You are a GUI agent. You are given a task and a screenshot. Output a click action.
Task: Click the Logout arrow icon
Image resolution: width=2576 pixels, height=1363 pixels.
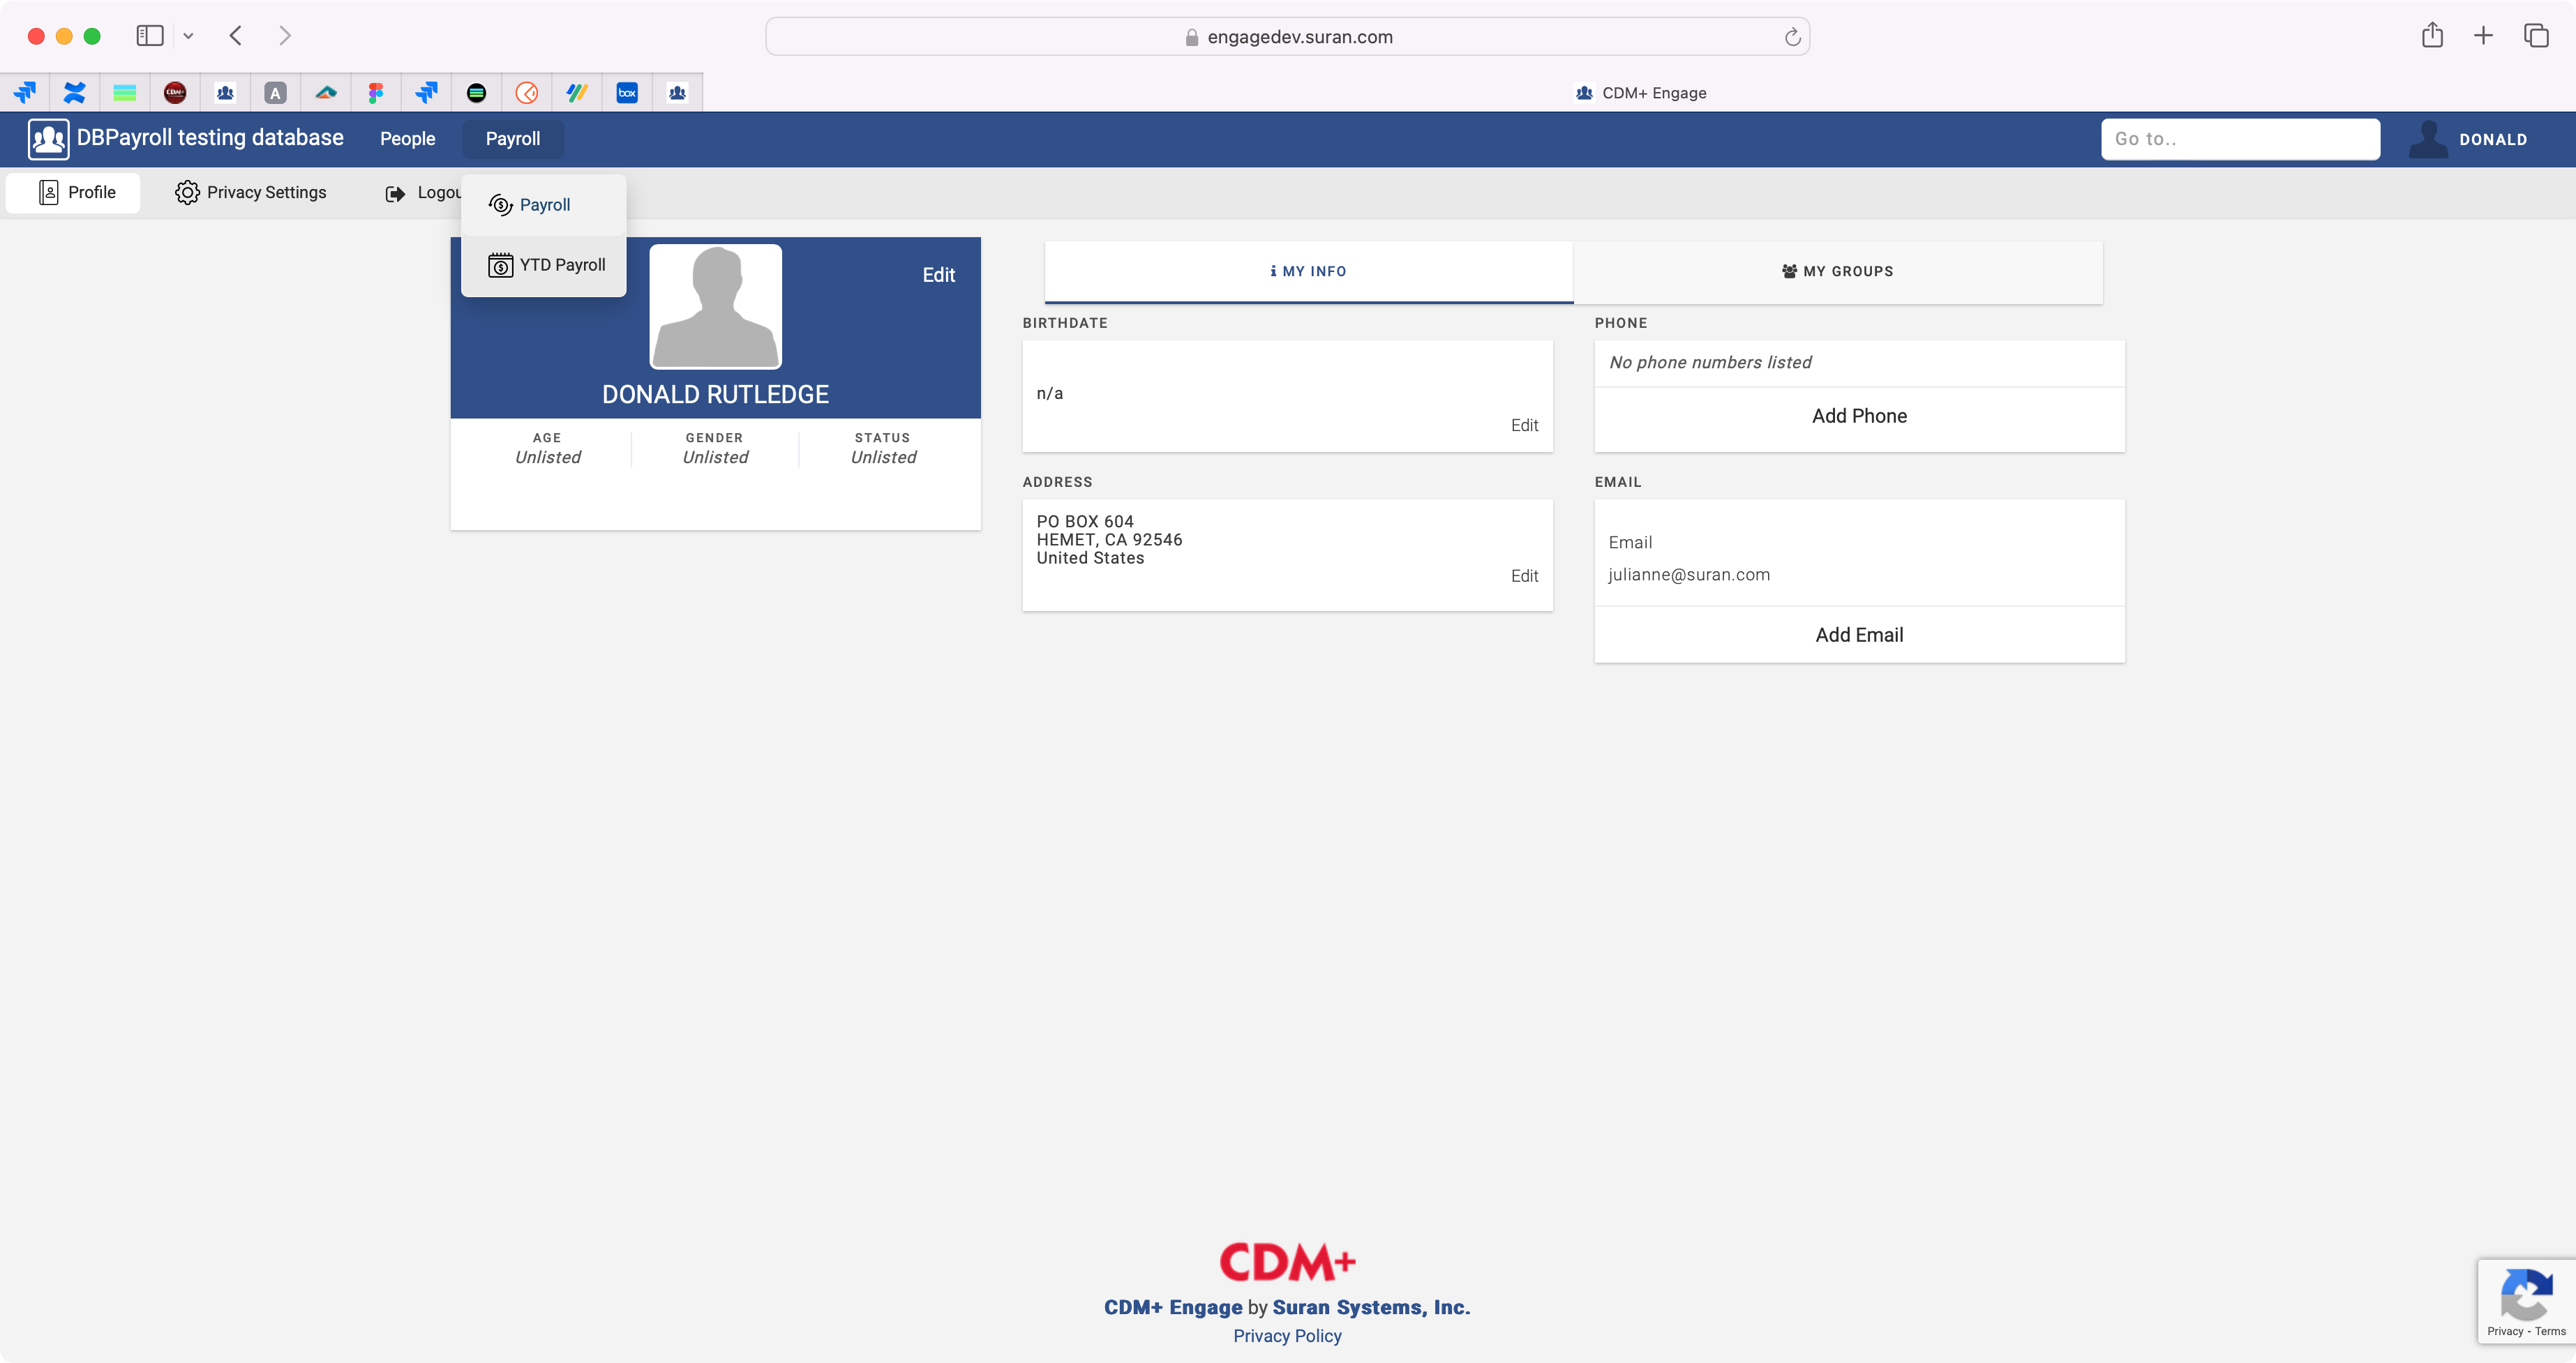pos(395,193)
